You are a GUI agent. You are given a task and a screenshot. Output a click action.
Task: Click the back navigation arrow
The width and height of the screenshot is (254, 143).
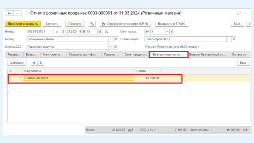[x=9, y=13]
